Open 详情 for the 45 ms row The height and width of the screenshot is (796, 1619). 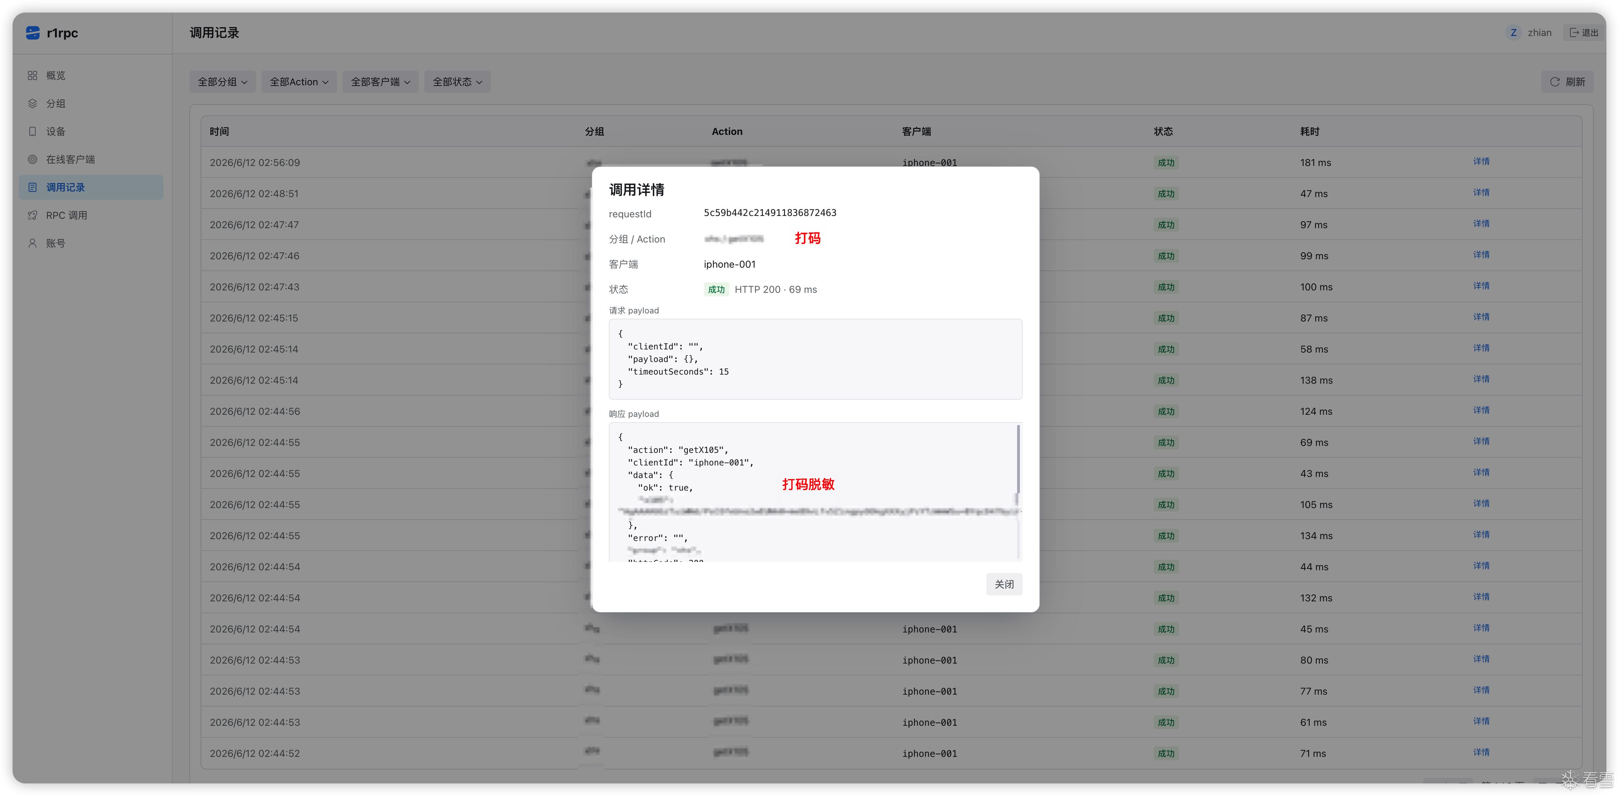pos(1481,628)
